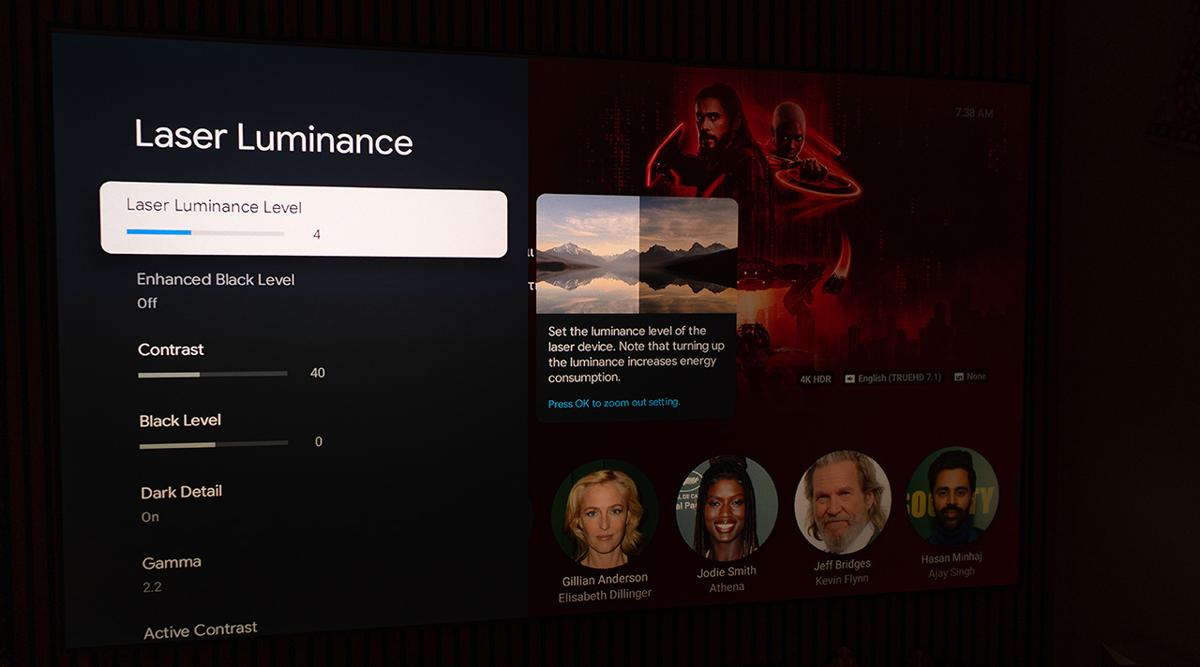Select the Jodie Smith cast portrait
1200x667 pixels.
coord(727,509)
